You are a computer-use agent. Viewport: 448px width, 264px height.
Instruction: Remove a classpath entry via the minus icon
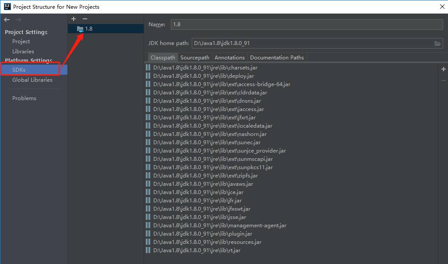(x=443, y=80)
